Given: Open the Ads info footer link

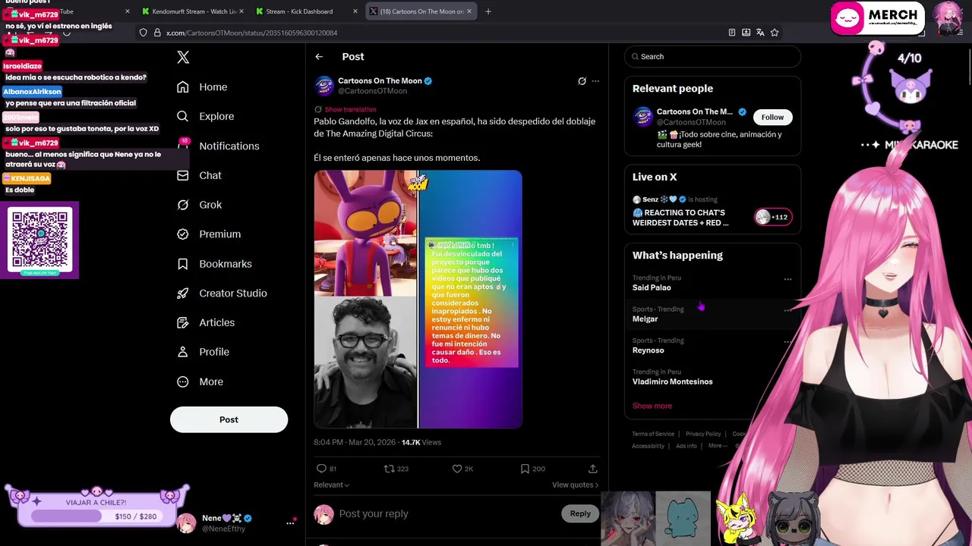Looking at the screenshot, I should click(x=686, y=446).
